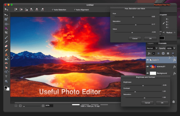Click the fx icon below the Normal blend mode
The width and height of the screenshot is (180, 116).
(x=149, y=53)
